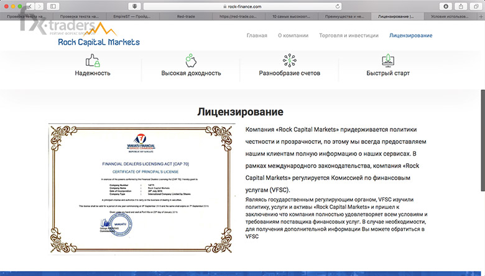Click the VFSC license certificate image

pyautogui.click(x=142, y=189)
